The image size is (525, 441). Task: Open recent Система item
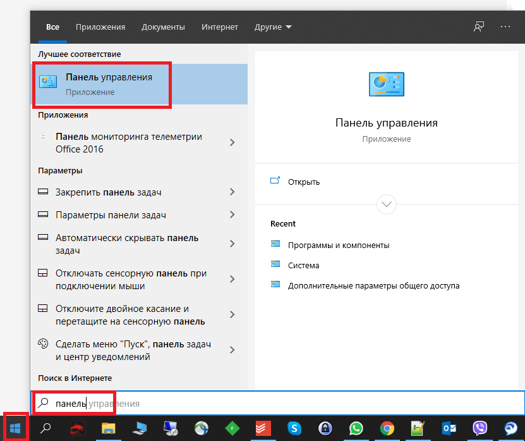[303, 265]
